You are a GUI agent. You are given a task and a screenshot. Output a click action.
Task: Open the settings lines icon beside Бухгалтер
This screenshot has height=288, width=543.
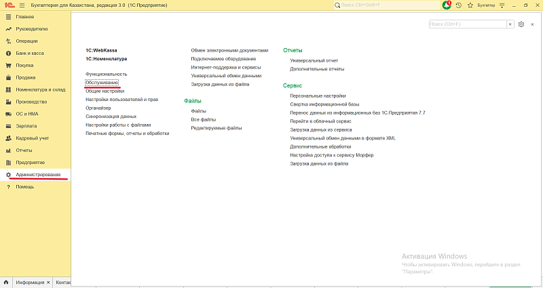[502, 5]
